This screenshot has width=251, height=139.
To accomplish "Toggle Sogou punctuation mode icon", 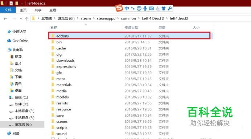I will [x=133, y=8].
